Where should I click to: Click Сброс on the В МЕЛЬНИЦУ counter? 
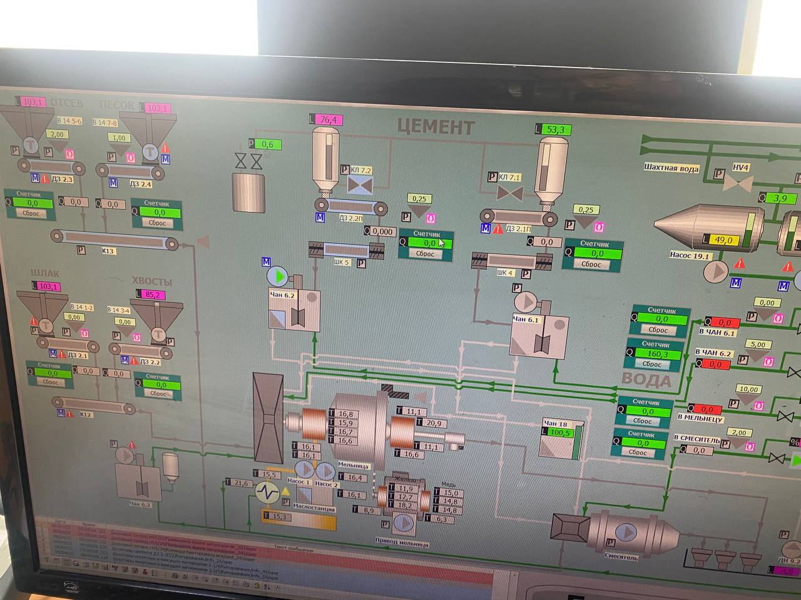coord(642,421)
